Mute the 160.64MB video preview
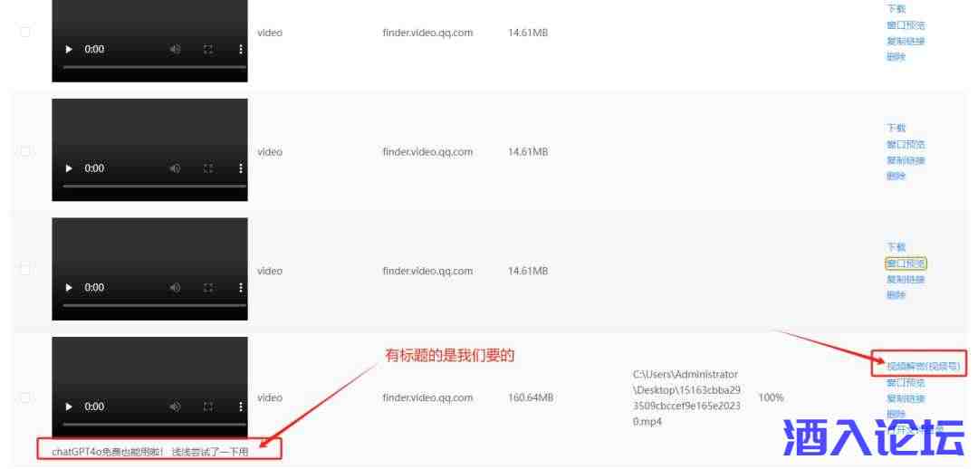Viewport: 978px width, 469px height. tap(176, 407)
